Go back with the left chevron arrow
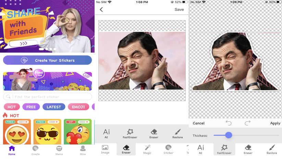This screenshot has width=282, height=160. (x=101, y=10)
